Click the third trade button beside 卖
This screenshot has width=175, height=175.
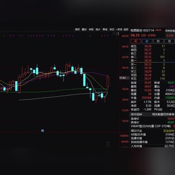(158, 41)
